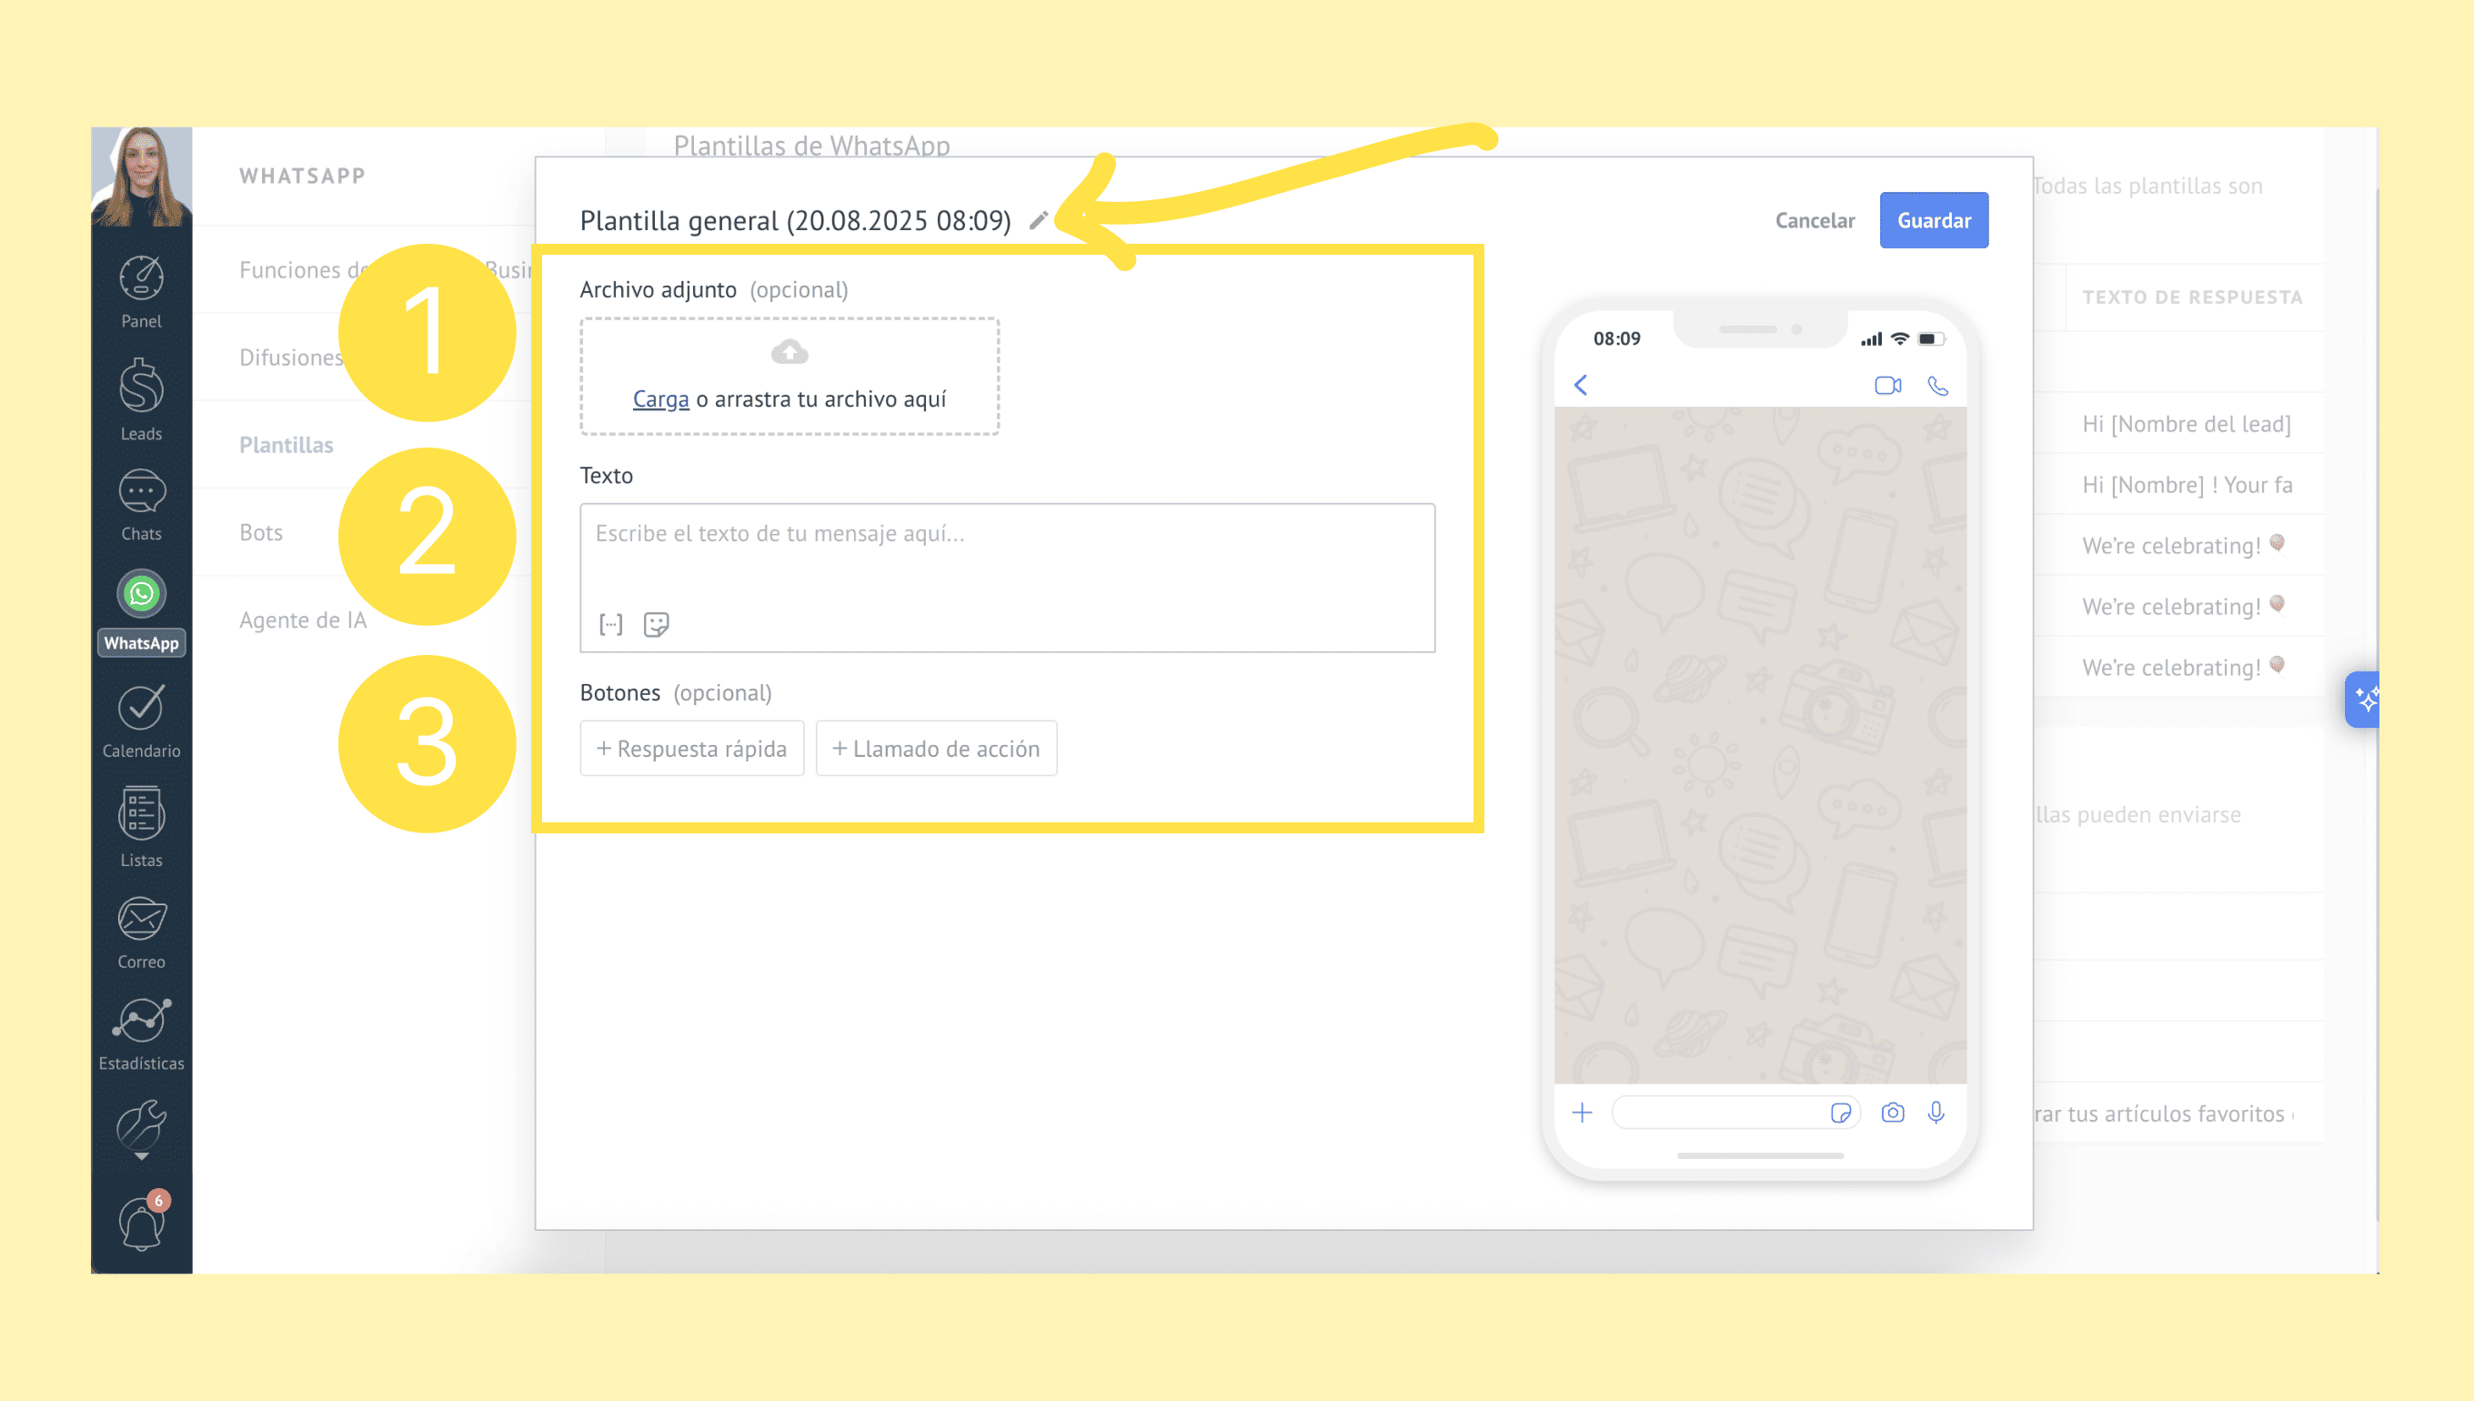
Task: Focus the message text input field
Action: click(x=1008, y=579)
